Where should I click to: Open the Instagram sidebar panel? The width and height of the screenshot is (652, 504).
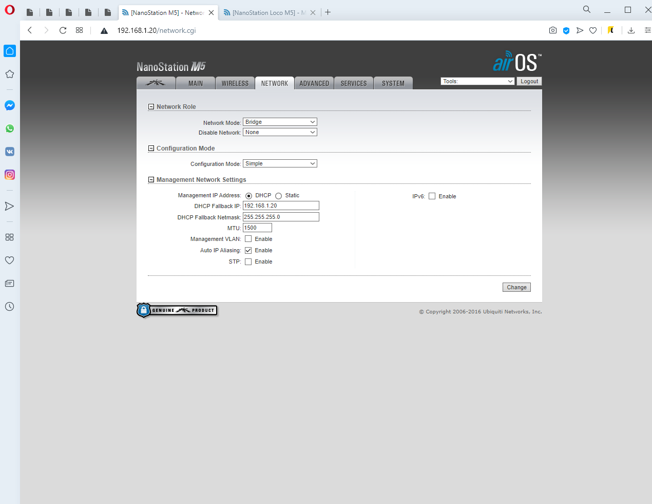pyautogui.click(x=10, y=175)
